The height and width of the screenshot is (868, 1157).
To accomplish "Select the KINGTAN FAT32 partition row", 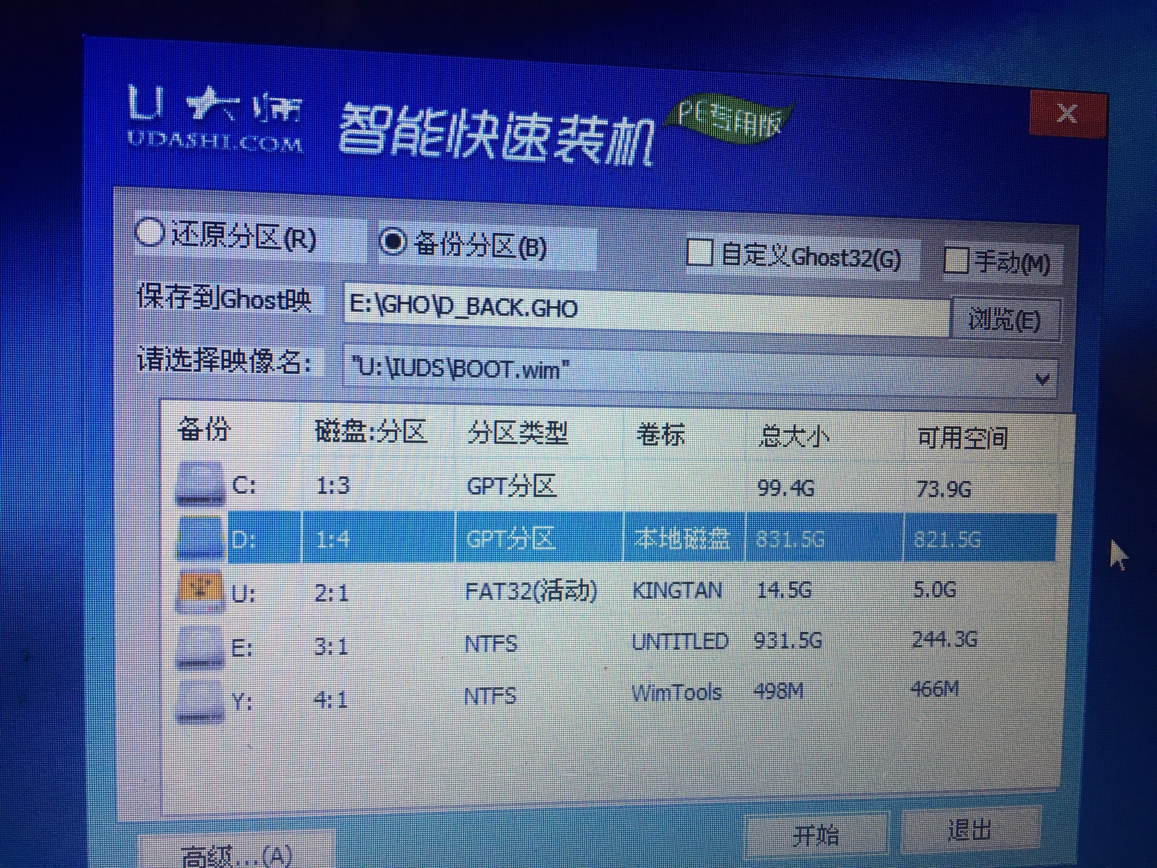I will [x=603, y=592].
